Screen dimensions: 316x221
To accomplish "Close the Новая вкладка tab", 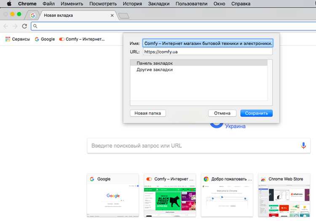I will [112, 16].
